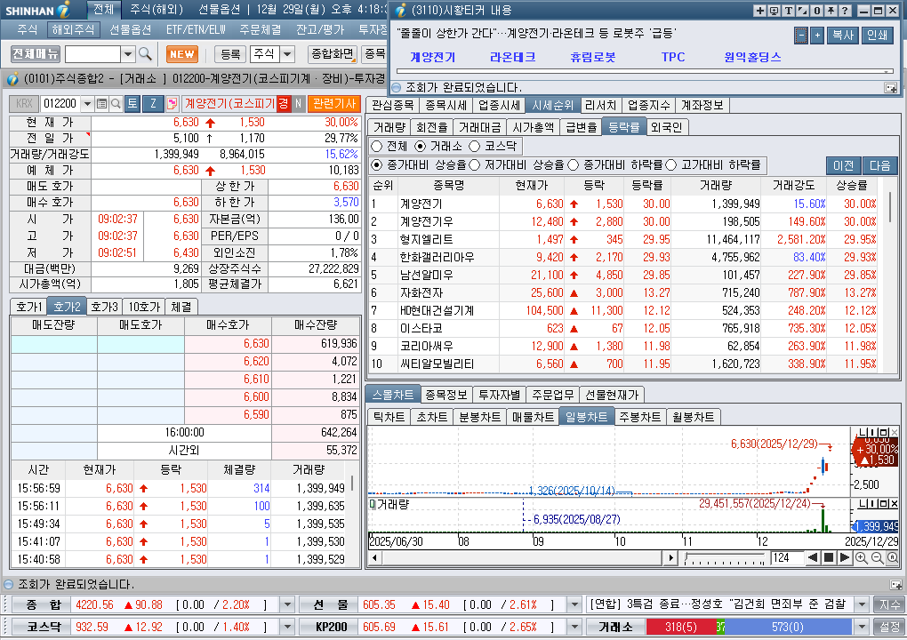Click the gray N badge
This screenshot has height=640, width=907.
tap(299, 103)
